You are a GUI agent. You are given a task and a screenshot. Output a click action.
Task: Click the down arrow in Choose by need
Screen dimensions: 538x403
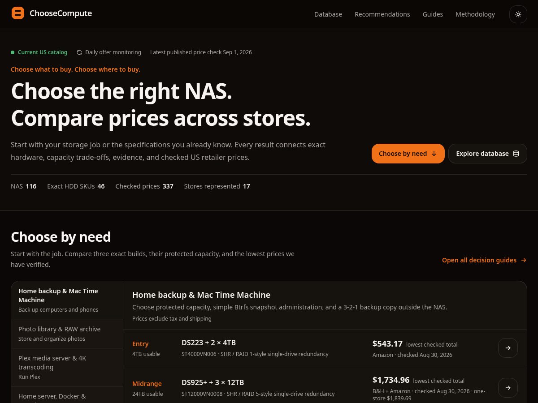pos(434,154)
